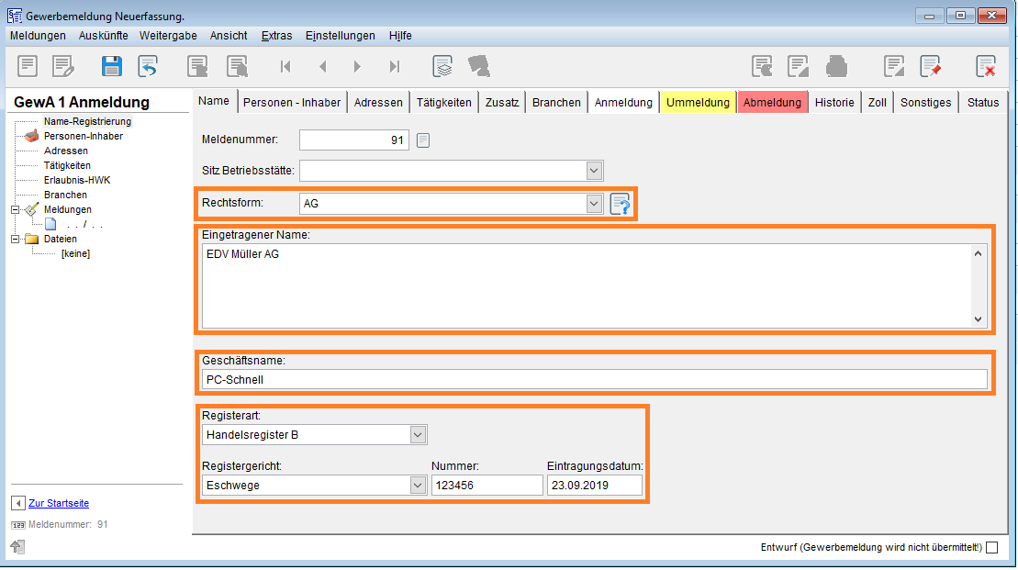Viewport: 1018px width, 570px height.
Task: Click the undo arrow icon in toolbar
Action: pyautogui.click(x=148, y=66)
